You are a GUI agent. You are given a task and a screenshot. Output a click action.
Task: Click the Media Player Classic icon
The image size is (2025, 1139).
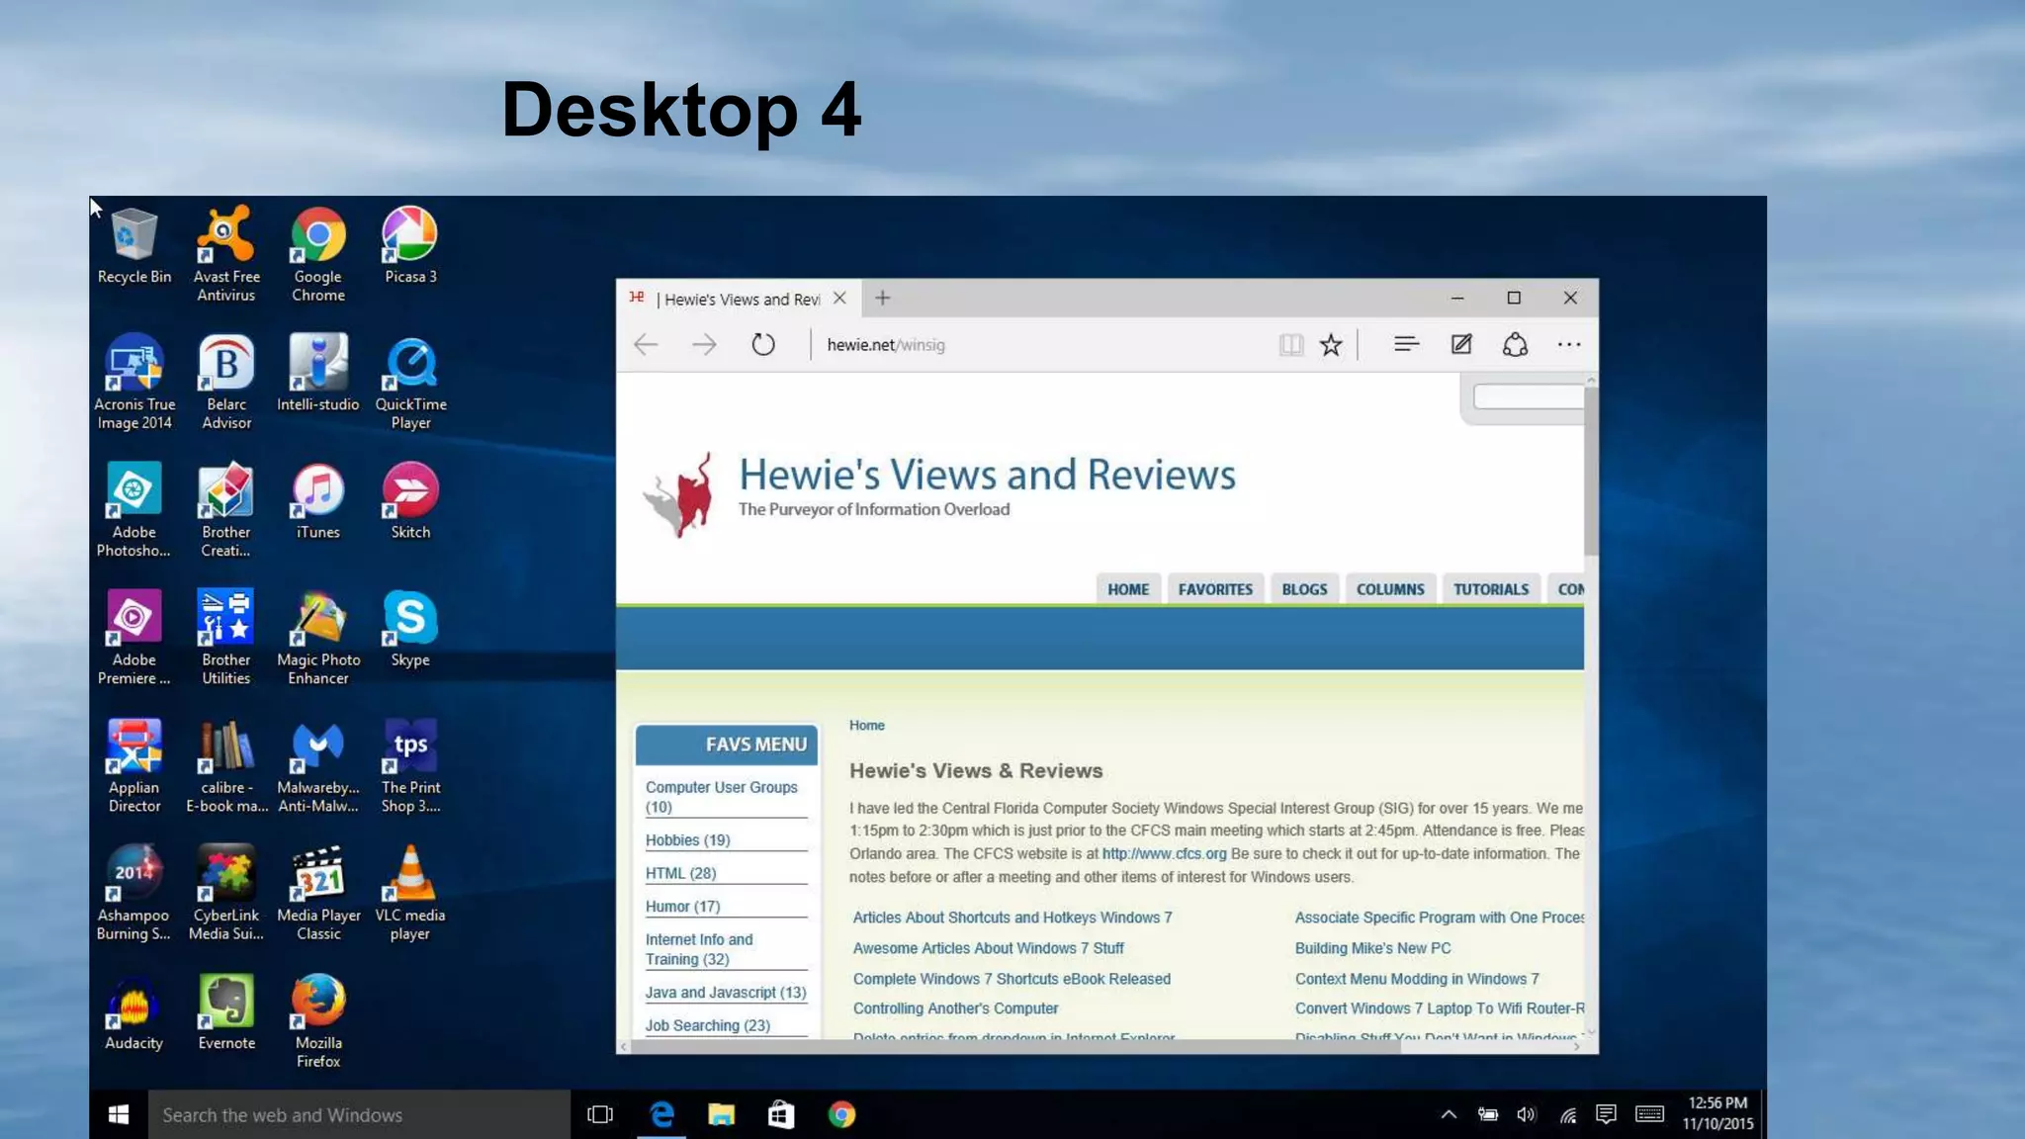(317, 893)
